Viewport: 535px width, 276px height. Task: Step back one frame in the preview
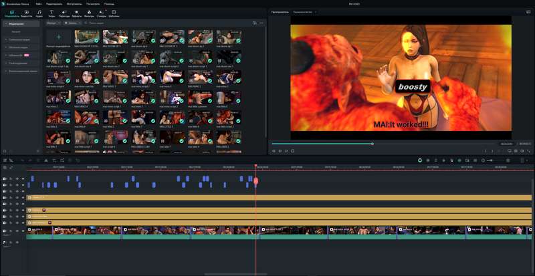[274, 151]
